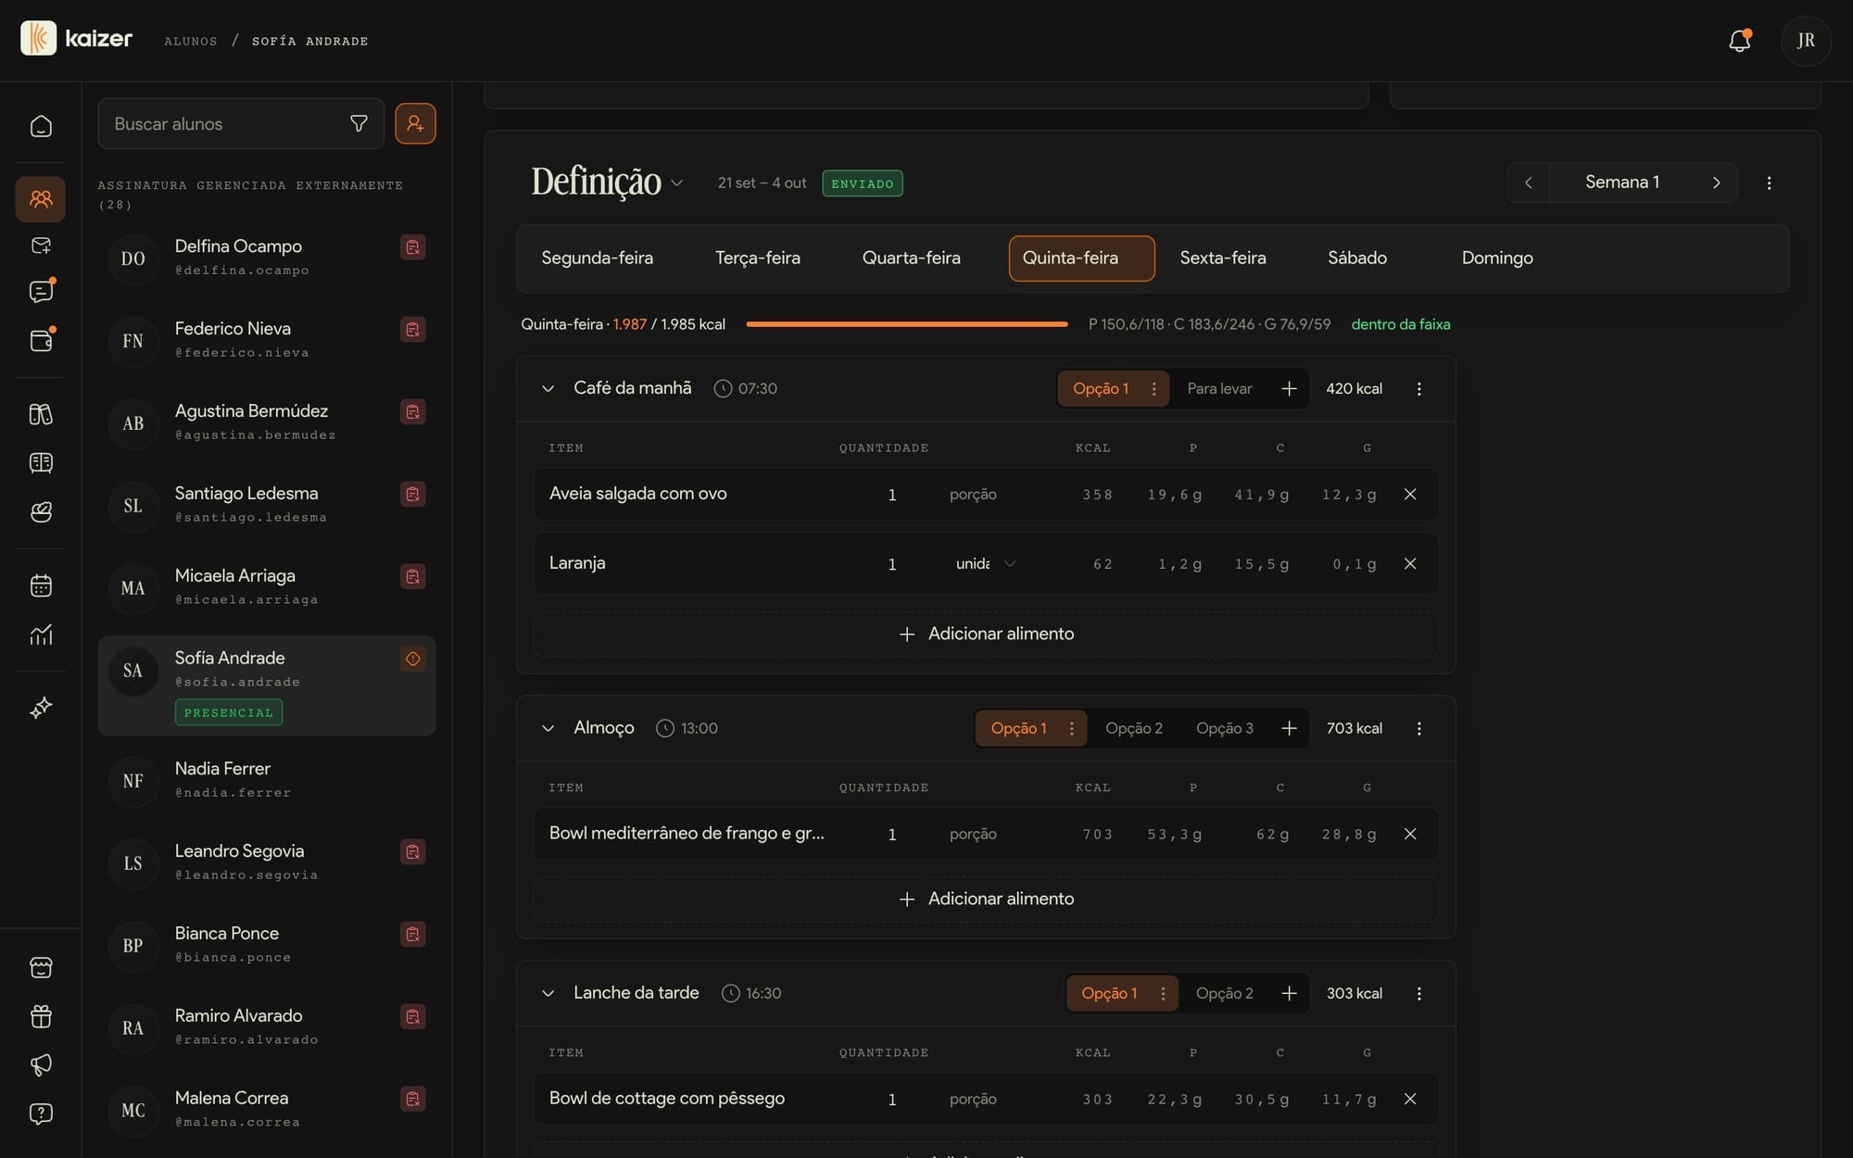Click Adicionar alimento under Almoço
The image size is (1853, 1158).
(x=986, y=899)
